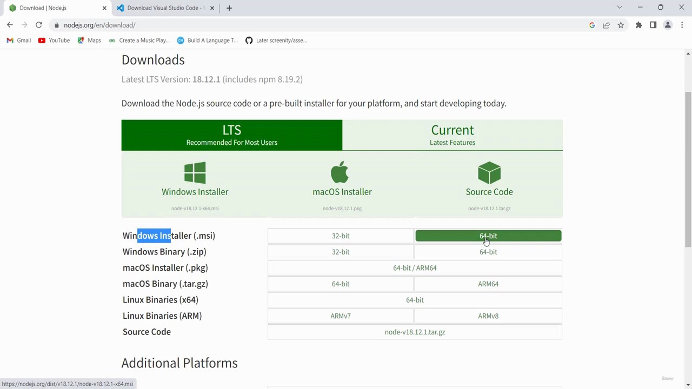Click the macOS Installer apple icon
This screenshot has width=692, height=389.
tap(340, 173)
